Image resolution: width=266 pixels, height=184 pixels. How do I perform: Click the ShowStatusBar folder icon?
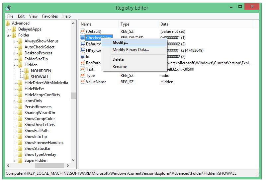20,149
